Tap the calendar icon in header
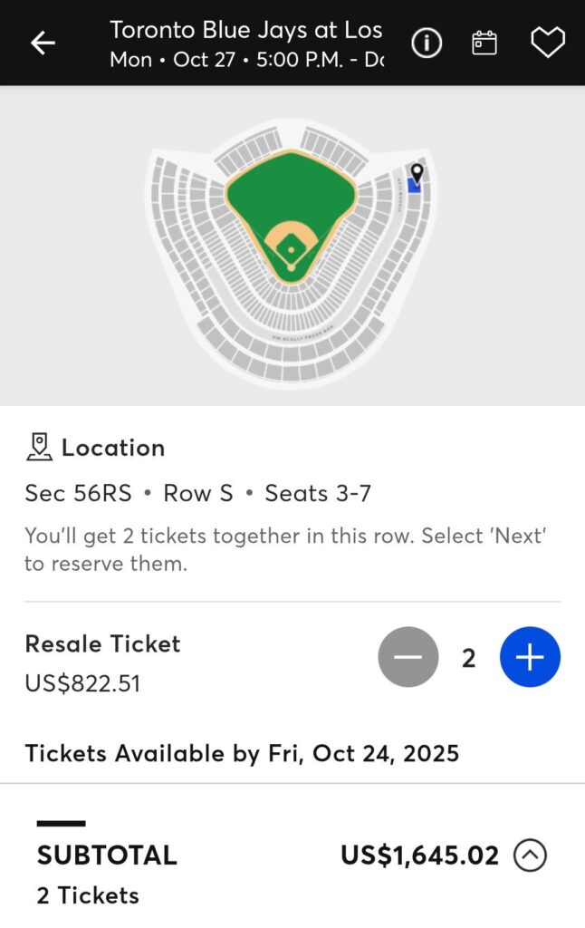The image size is (585, 928). [484, 43]
